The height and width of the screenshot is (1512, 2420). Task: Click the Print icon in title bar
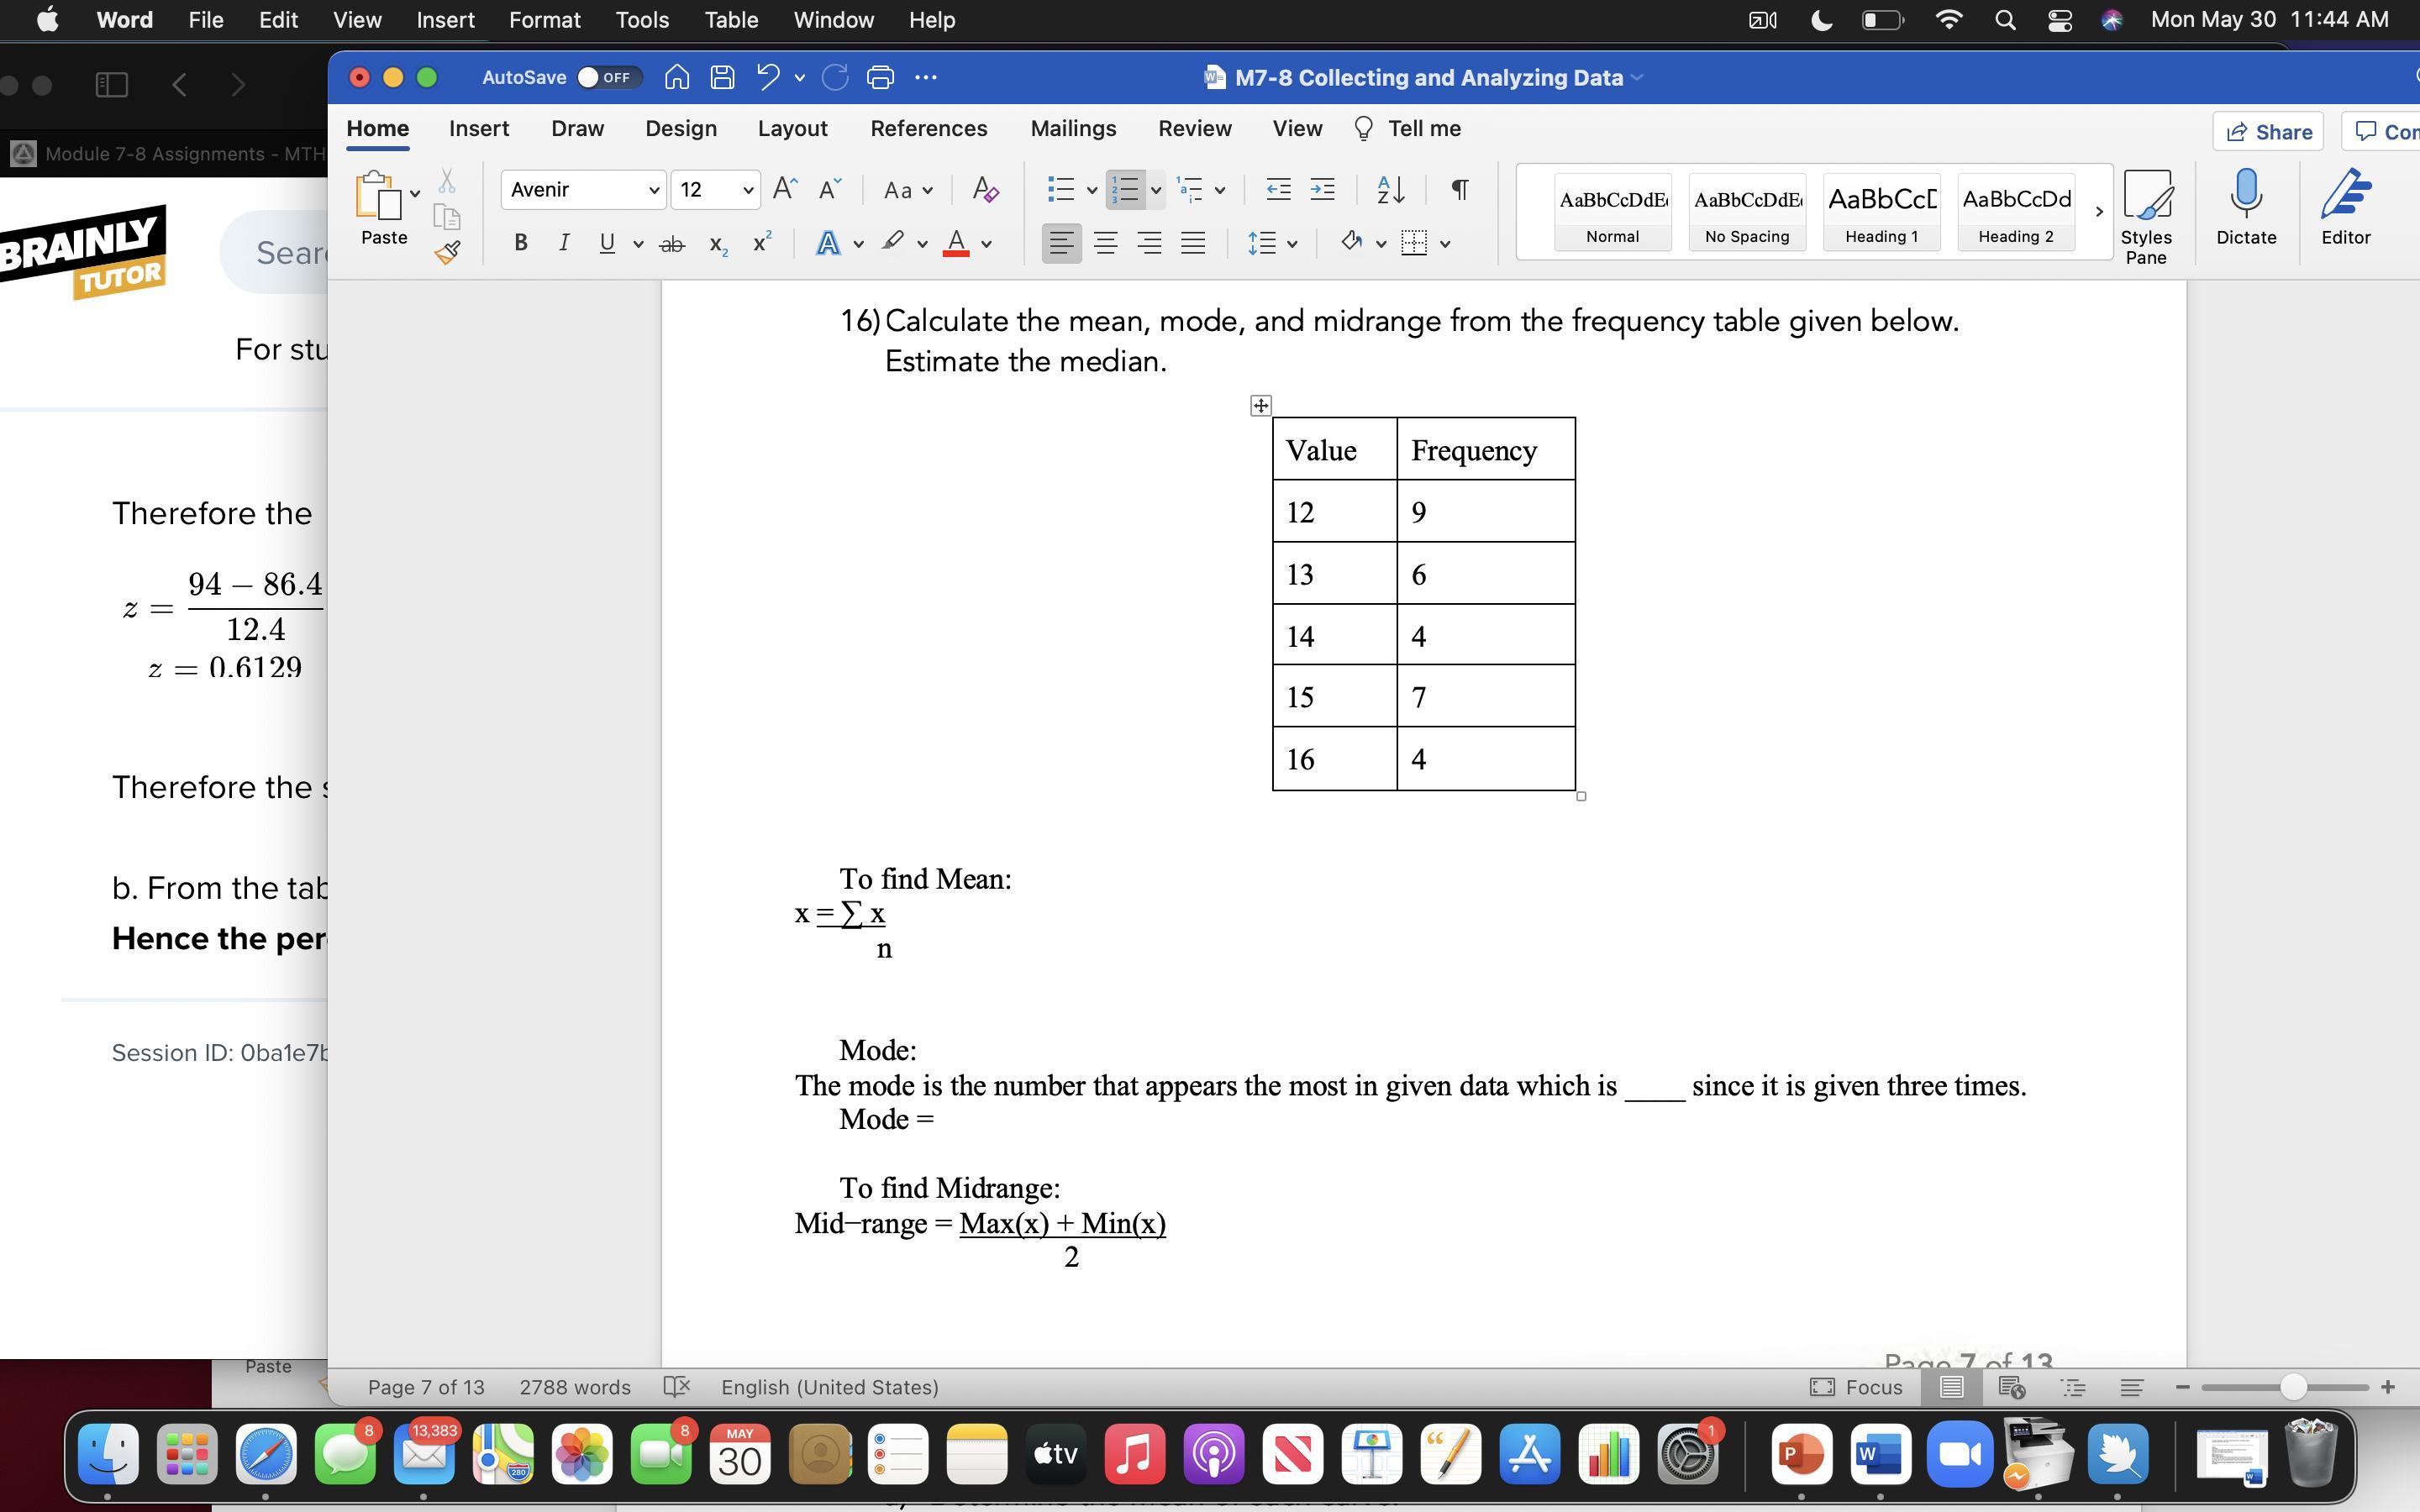pyautogui.click(x=880, y=77)
